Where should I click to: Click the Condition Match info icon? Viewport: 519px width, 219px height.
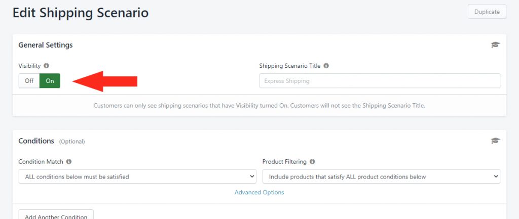pos(69,161)
